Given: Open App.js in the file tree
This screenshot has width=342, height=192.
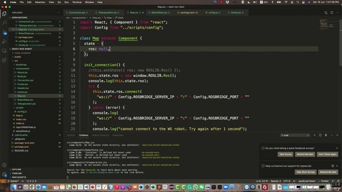Looking at the screenshot, I should [19, 116].
